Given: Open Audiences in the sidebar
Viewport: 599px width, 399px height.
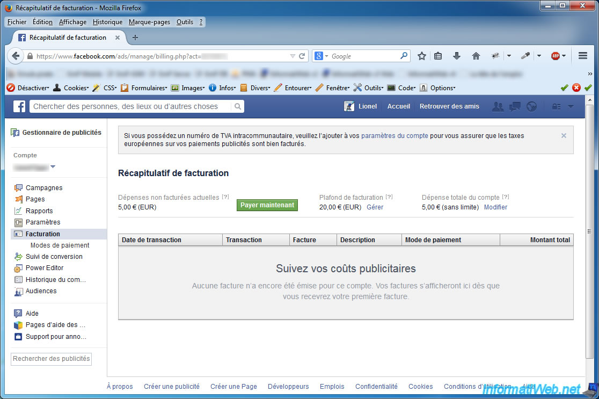Looking at the screenshot, I should tap(41, 291).
